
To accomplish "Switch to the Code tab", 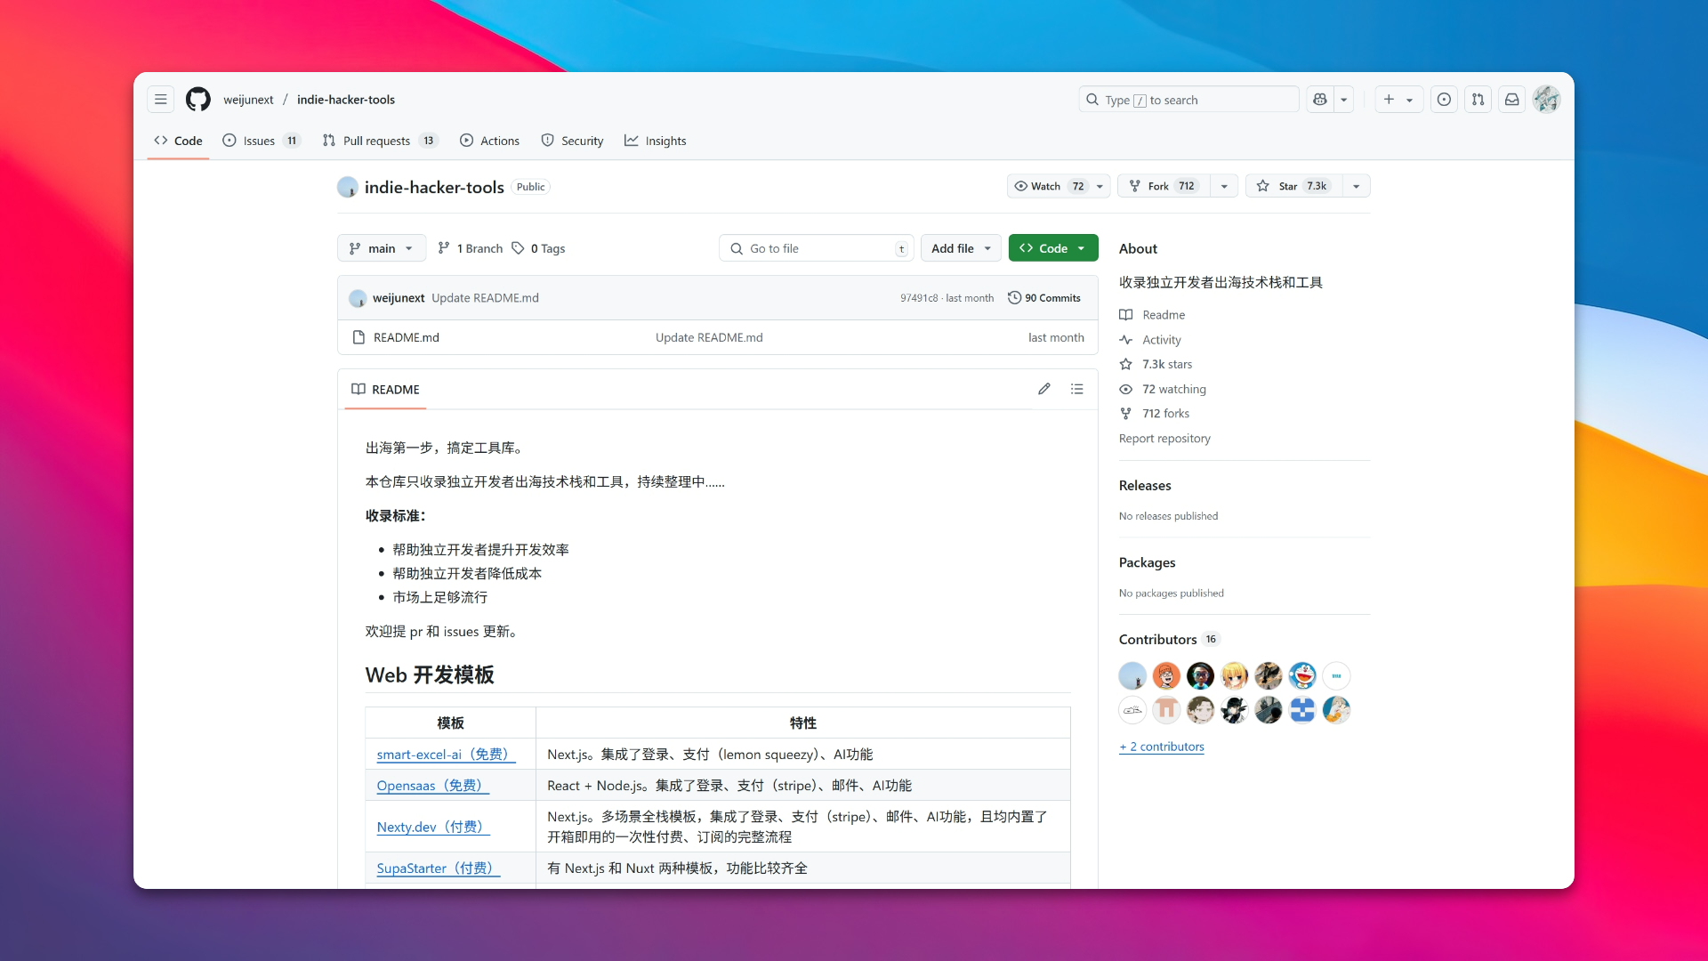I will tap(178, 141).
